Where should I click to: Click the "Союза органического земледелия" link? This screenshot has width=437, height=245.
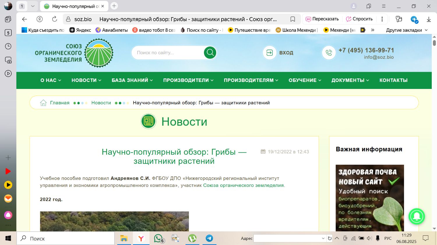coord(243,185)
